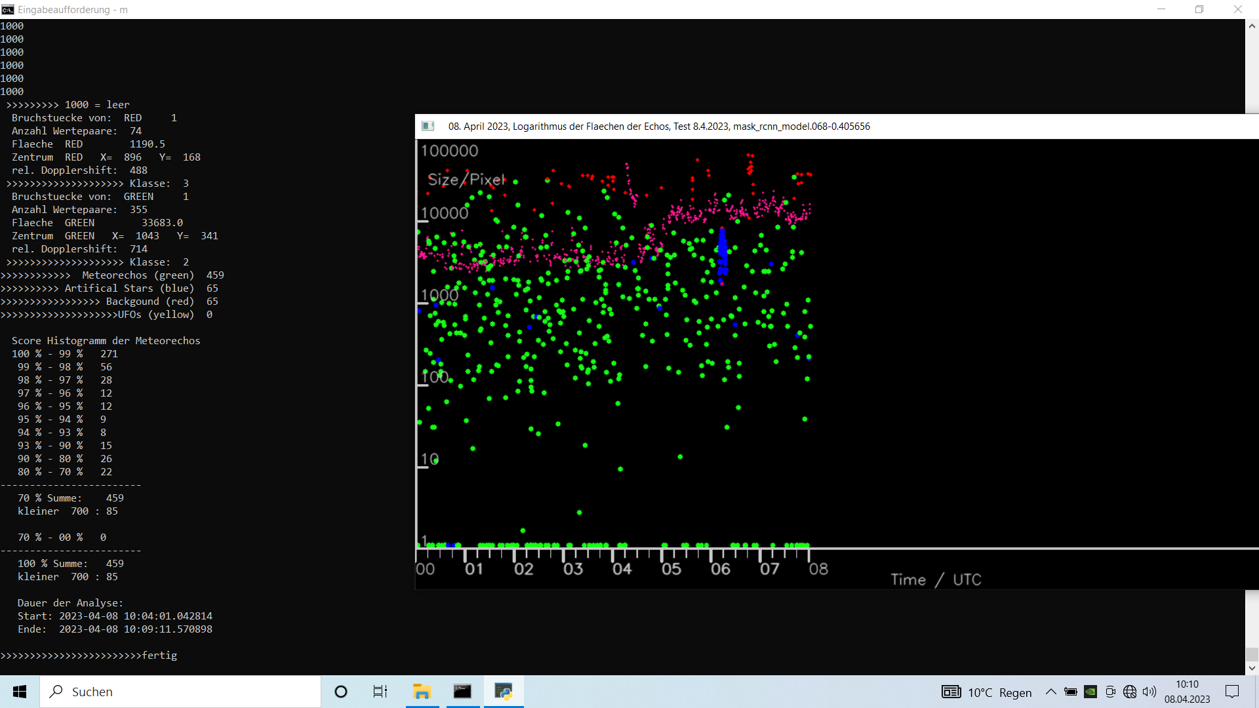Image resolution: width=1259 pixels, height=708 pixels.
Task: Minimize the Eingabeaufforderung window
Action: [1161, 9]
